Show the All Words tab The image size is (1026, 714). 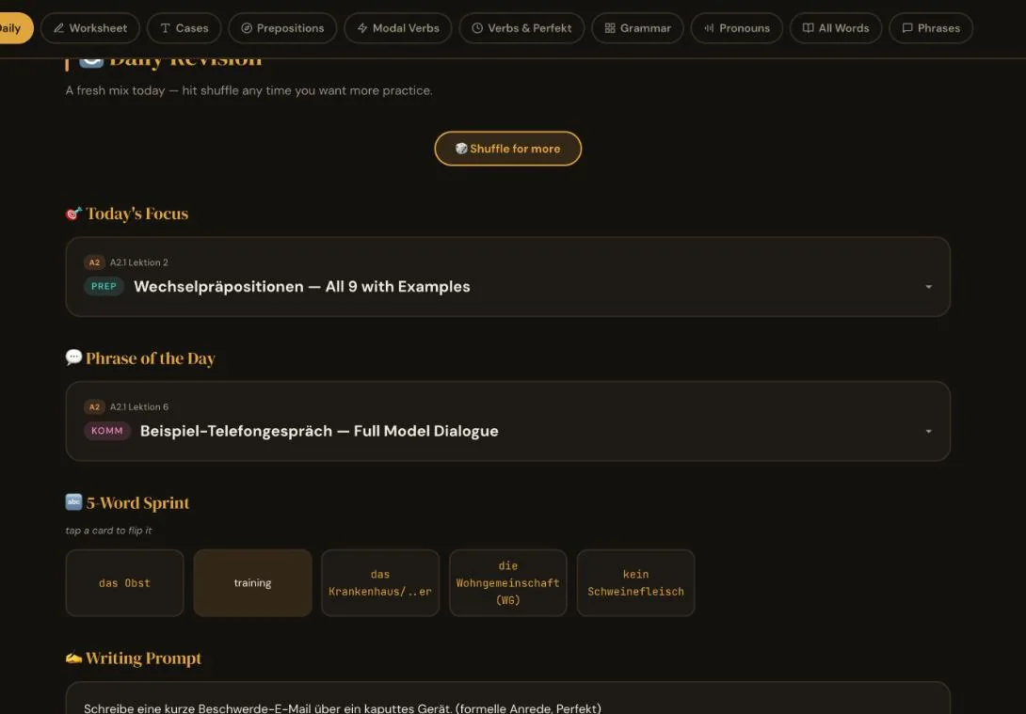point(836,28)
